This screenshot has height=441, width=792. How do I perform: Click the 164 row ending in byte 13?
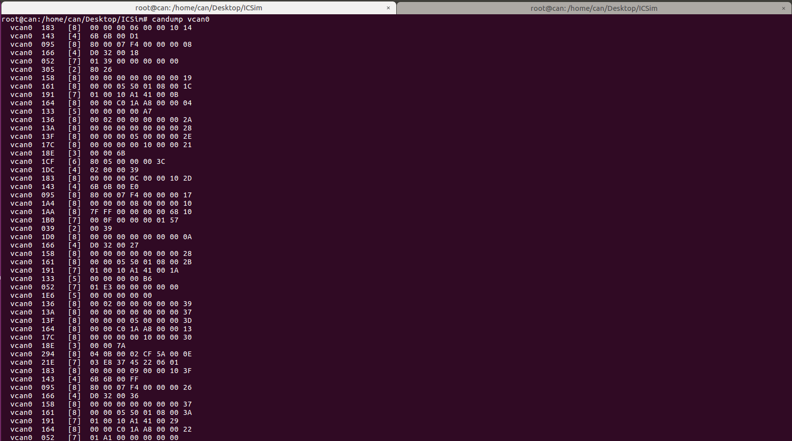101,329
